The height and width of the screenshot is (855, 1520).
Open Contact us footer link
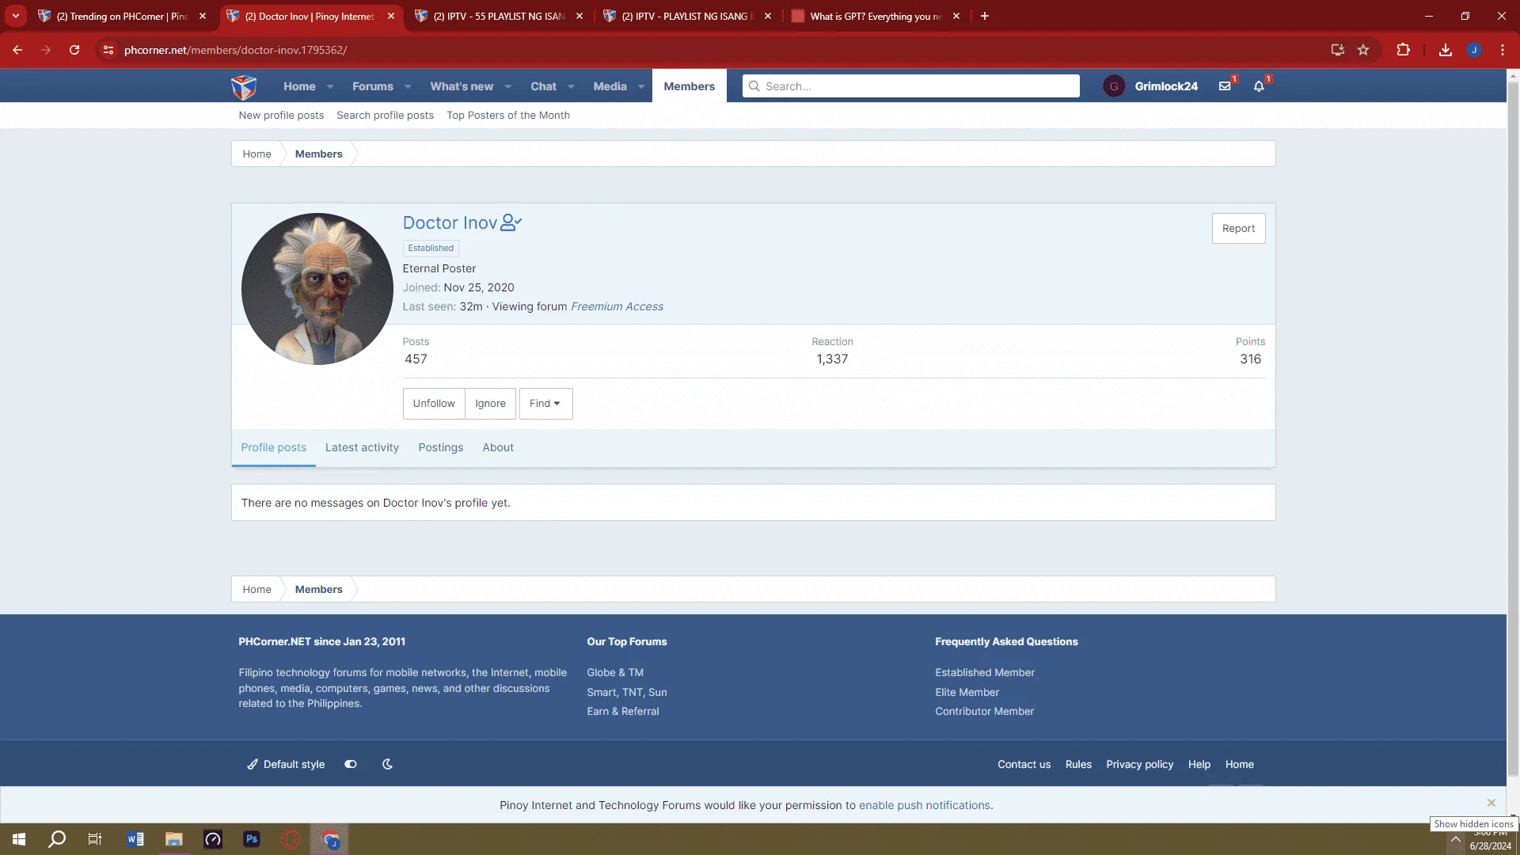1024,764
